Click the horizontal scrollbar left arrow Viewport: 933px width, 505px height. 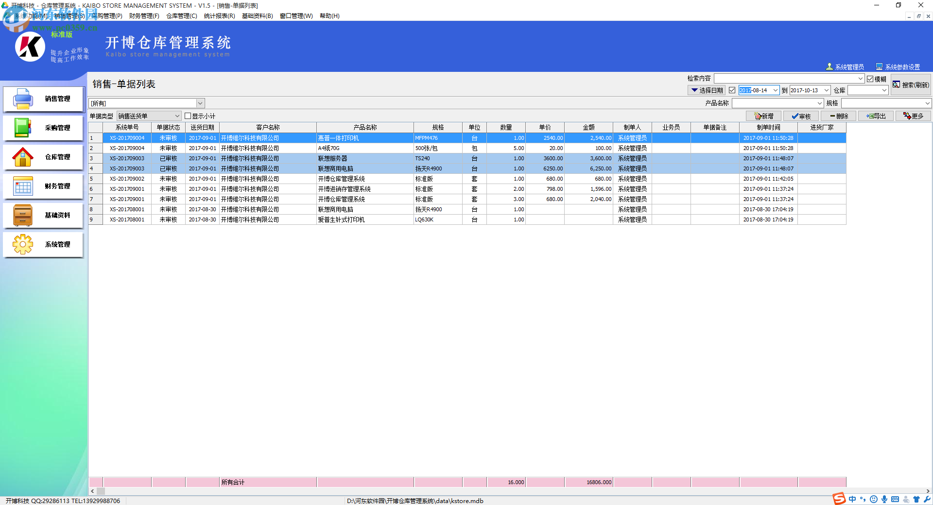click(92, 491)
